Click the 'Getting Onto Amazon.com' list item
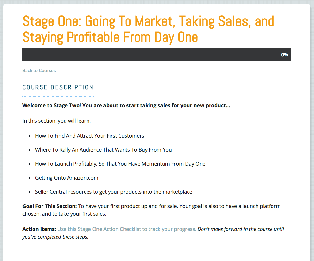 [x=66, y=178]
